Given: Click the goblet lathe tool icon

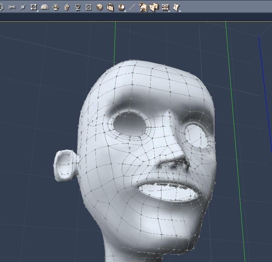Looking at the screenshot, I should [78, 7].
